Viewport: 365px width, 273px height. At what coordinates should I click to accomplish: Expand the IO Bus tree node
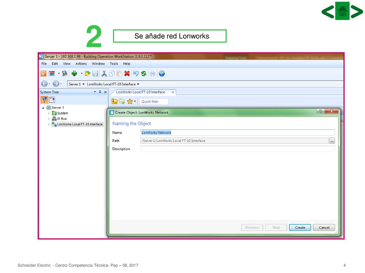tap(48, 119)
